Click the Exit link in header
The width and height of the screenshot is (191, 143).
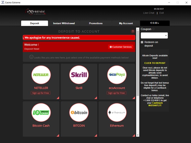click(162, 13)
